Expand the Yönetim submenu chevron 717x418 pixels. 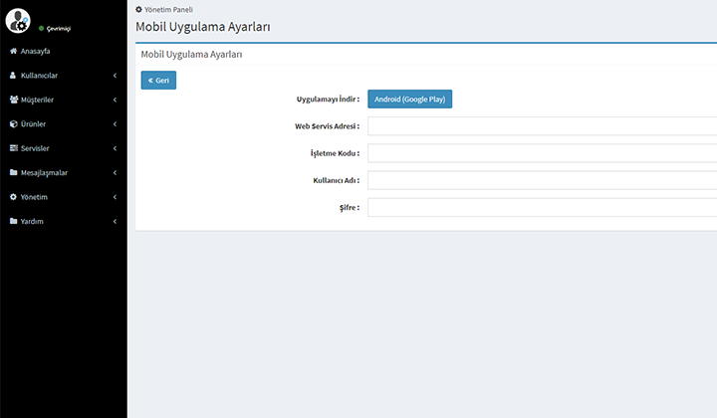pos(115,197)
